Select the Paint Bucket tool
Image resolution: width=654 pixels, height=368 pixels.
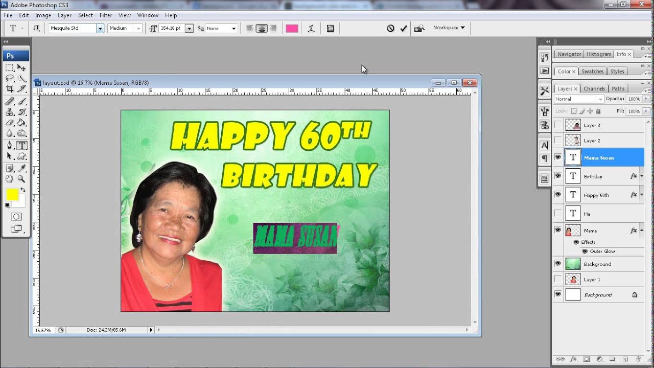pos(21,123)
